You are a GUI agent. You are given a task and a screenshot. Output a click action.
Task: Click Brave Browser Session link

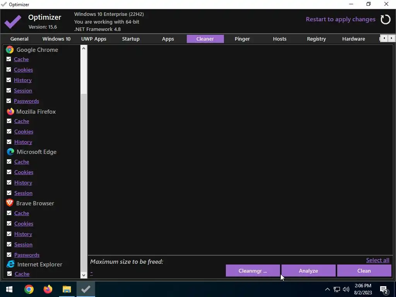[23, 244]
